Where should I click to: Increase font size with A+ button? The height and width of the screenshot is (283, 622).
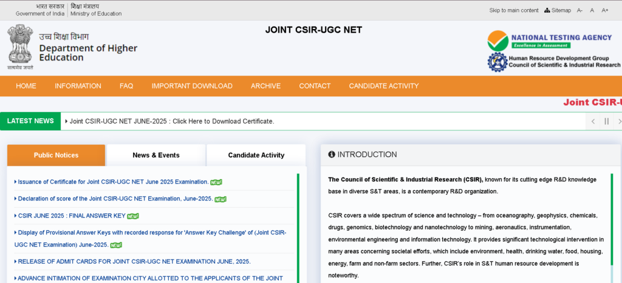(x=604, y=10)
